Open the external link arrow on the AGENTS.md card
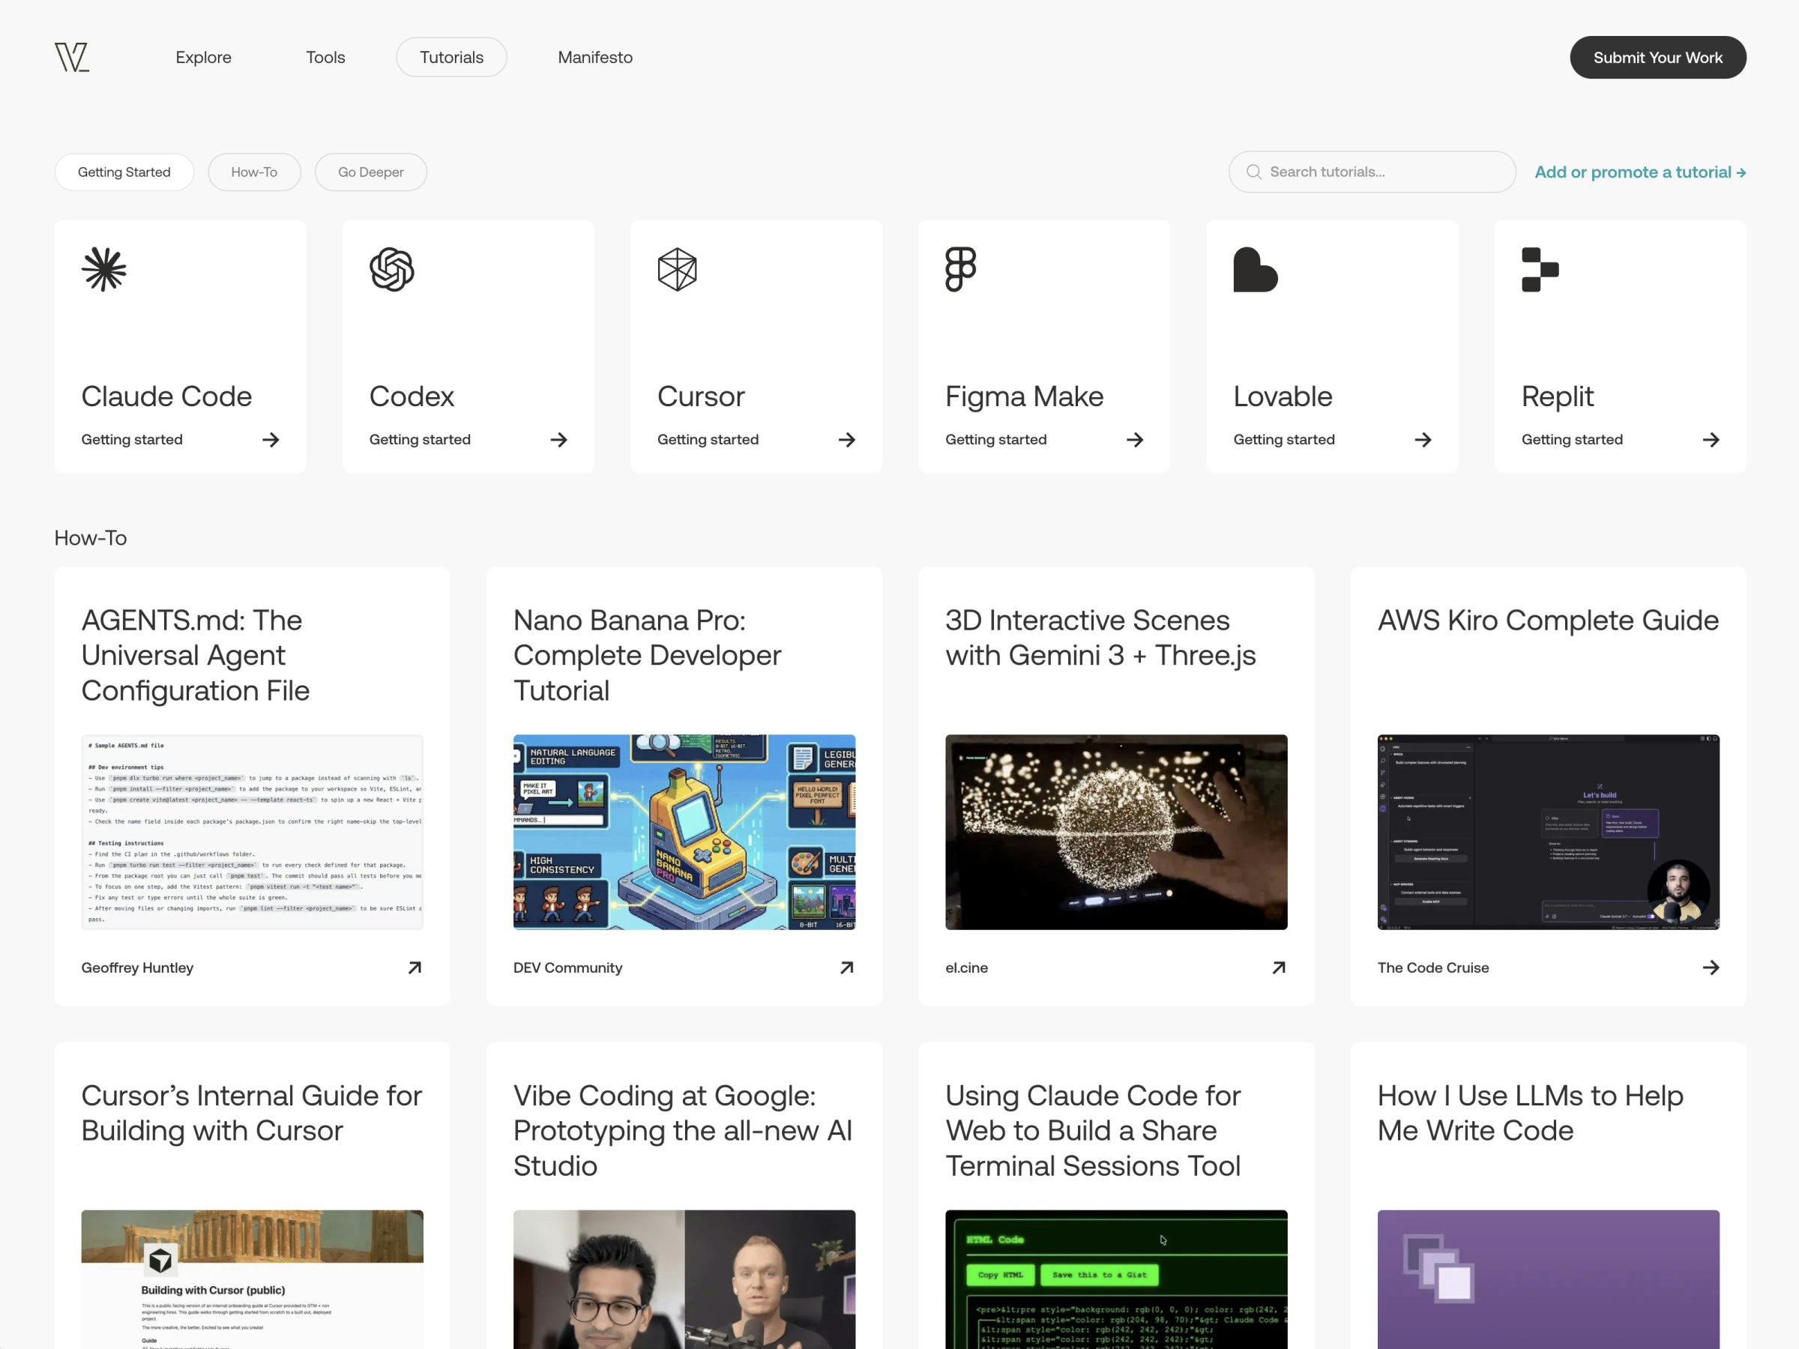Viewport: 1799px width, 1349px height. 415,968
